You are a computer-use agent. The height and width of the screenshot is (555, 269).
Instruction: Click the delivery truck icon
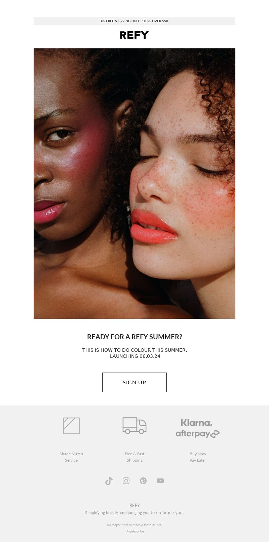pyautogui.click(x=134, y=426)
